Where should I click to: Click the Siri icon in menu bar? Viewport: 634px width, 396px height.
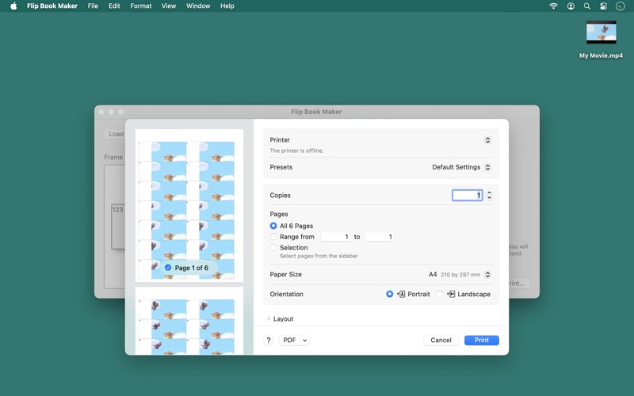pos(620,6)
